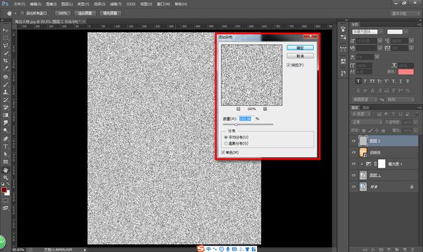Open the Help (H) menu
This screenshot has width=423, height=252.
[180, 4]
